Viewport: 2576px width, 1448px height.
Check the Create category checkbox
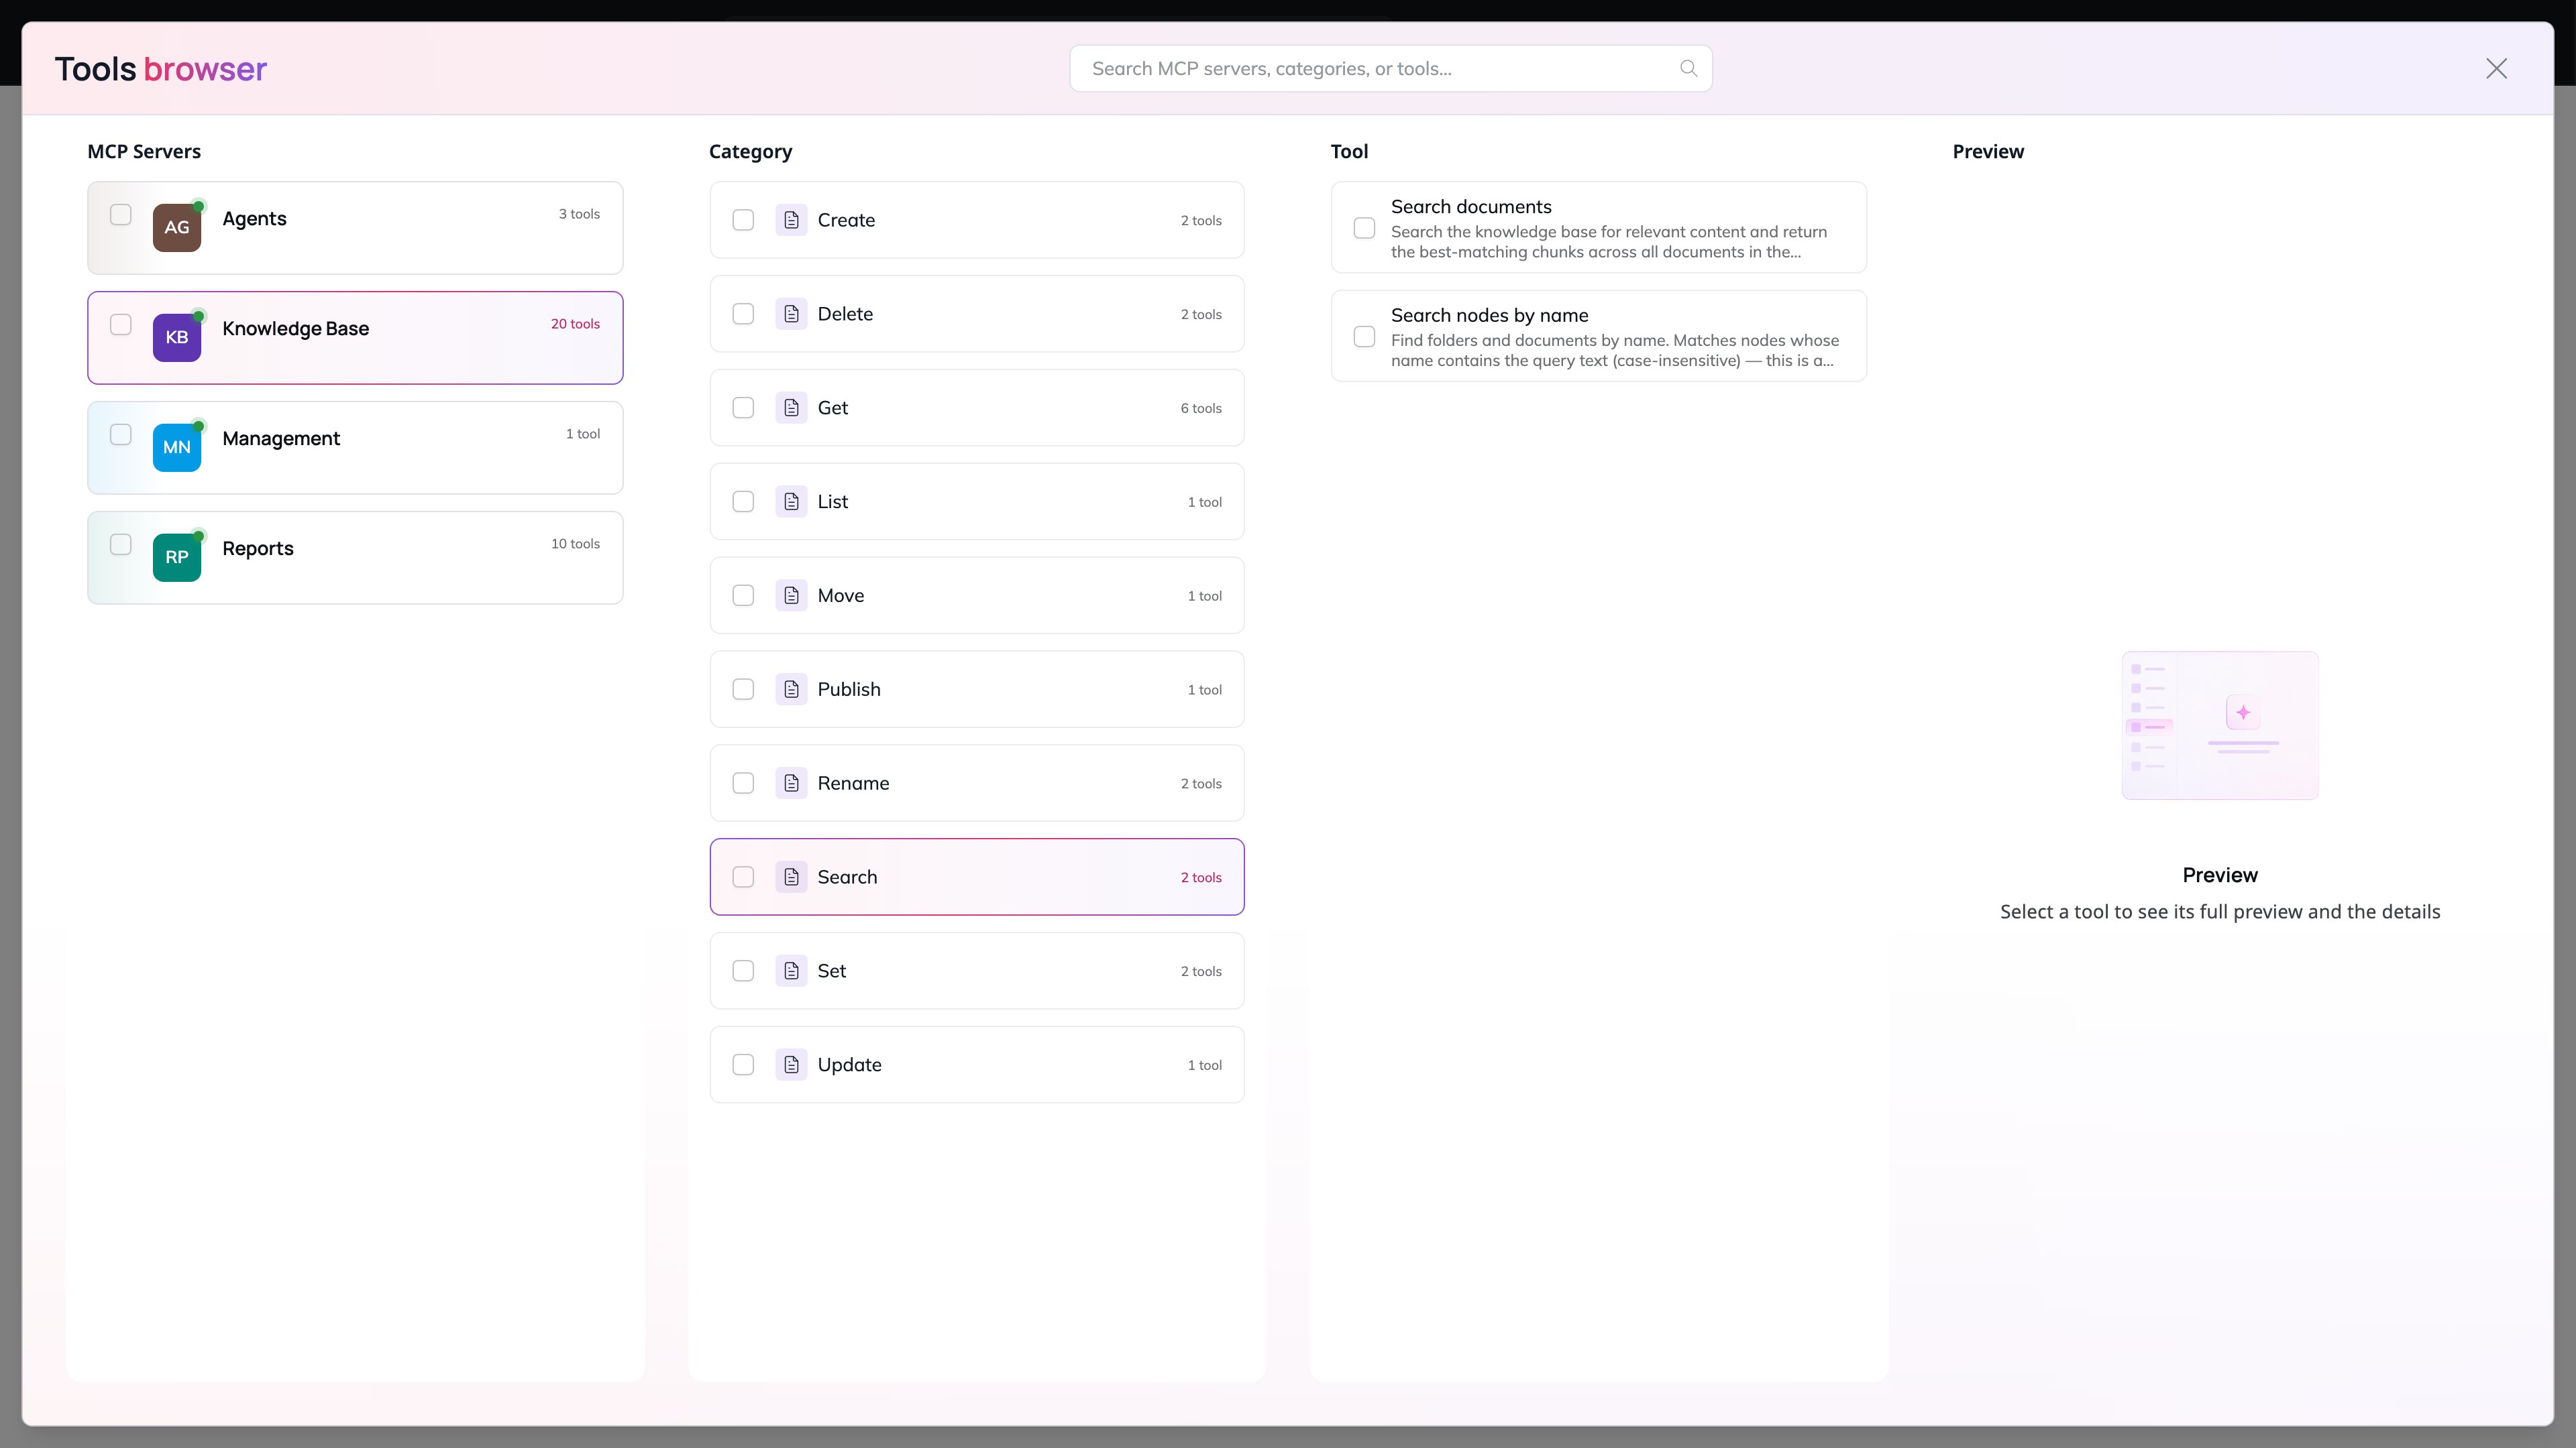743,220
